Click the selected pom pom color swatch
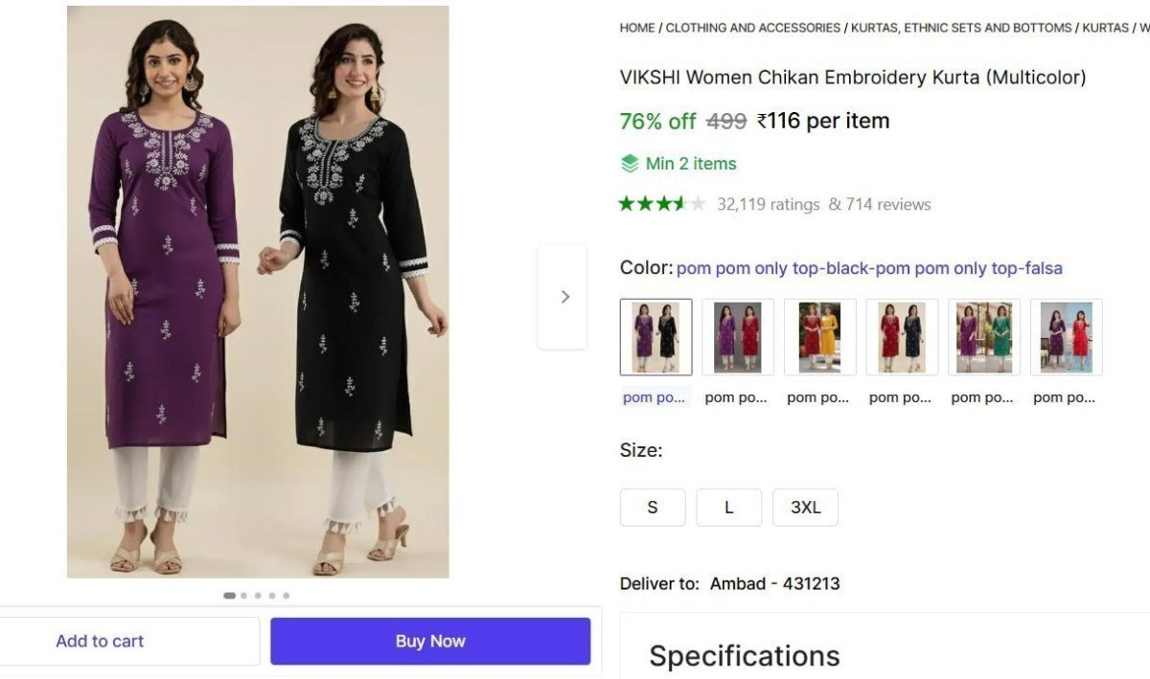 click(x=657, y=336)
